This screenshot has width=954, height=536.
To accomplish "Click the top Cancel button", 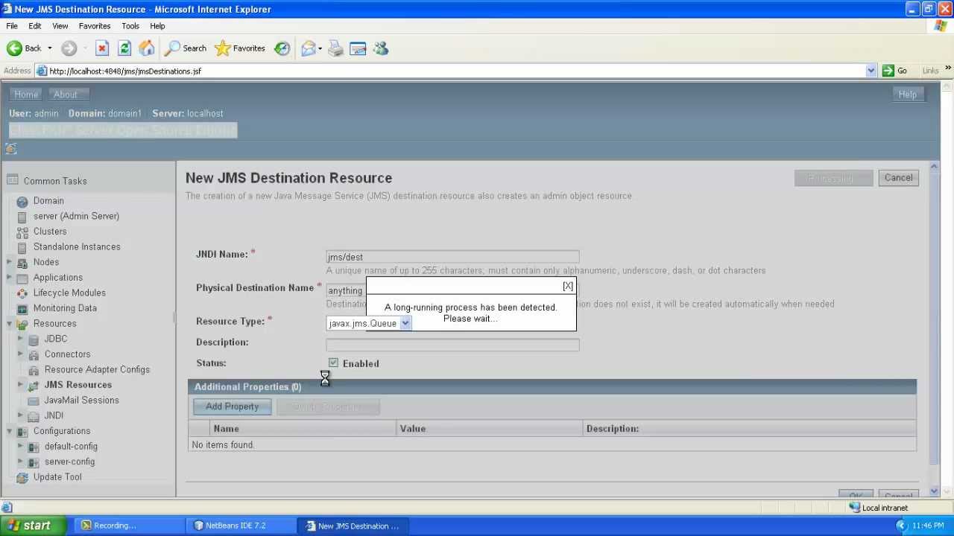I will click(898, 178).
